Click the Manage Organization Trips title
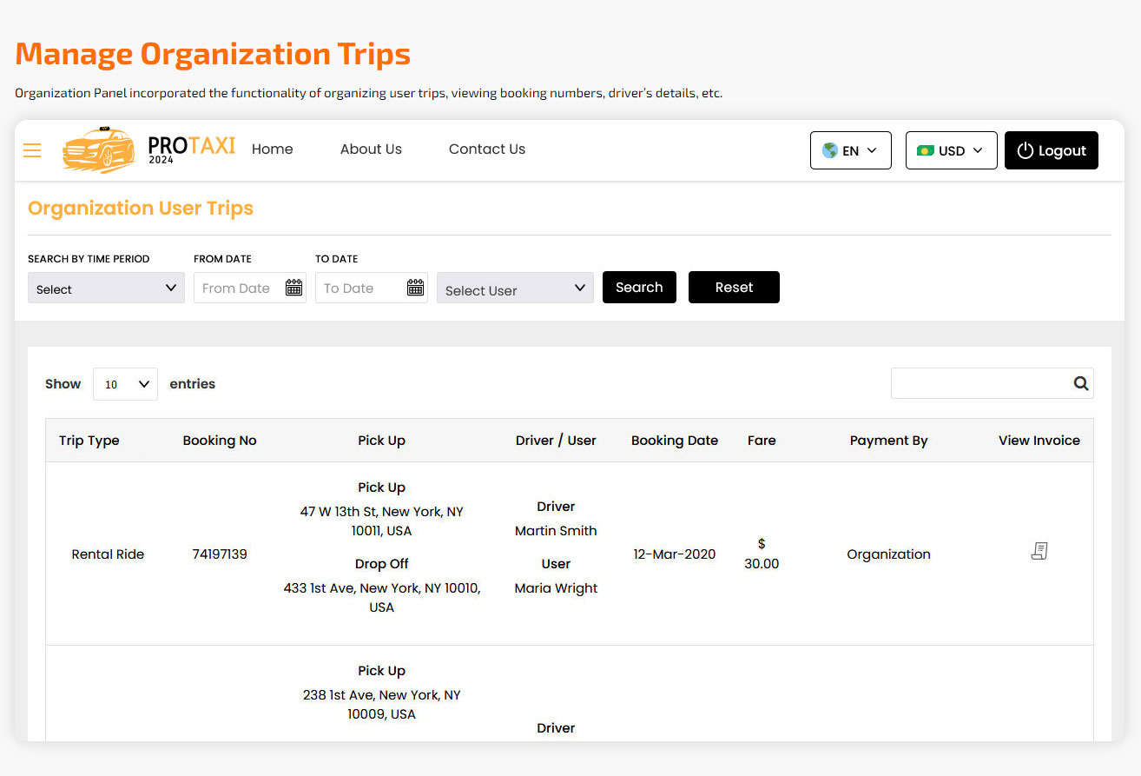This screenshot has width=1141, height=776. coord(213,54)
